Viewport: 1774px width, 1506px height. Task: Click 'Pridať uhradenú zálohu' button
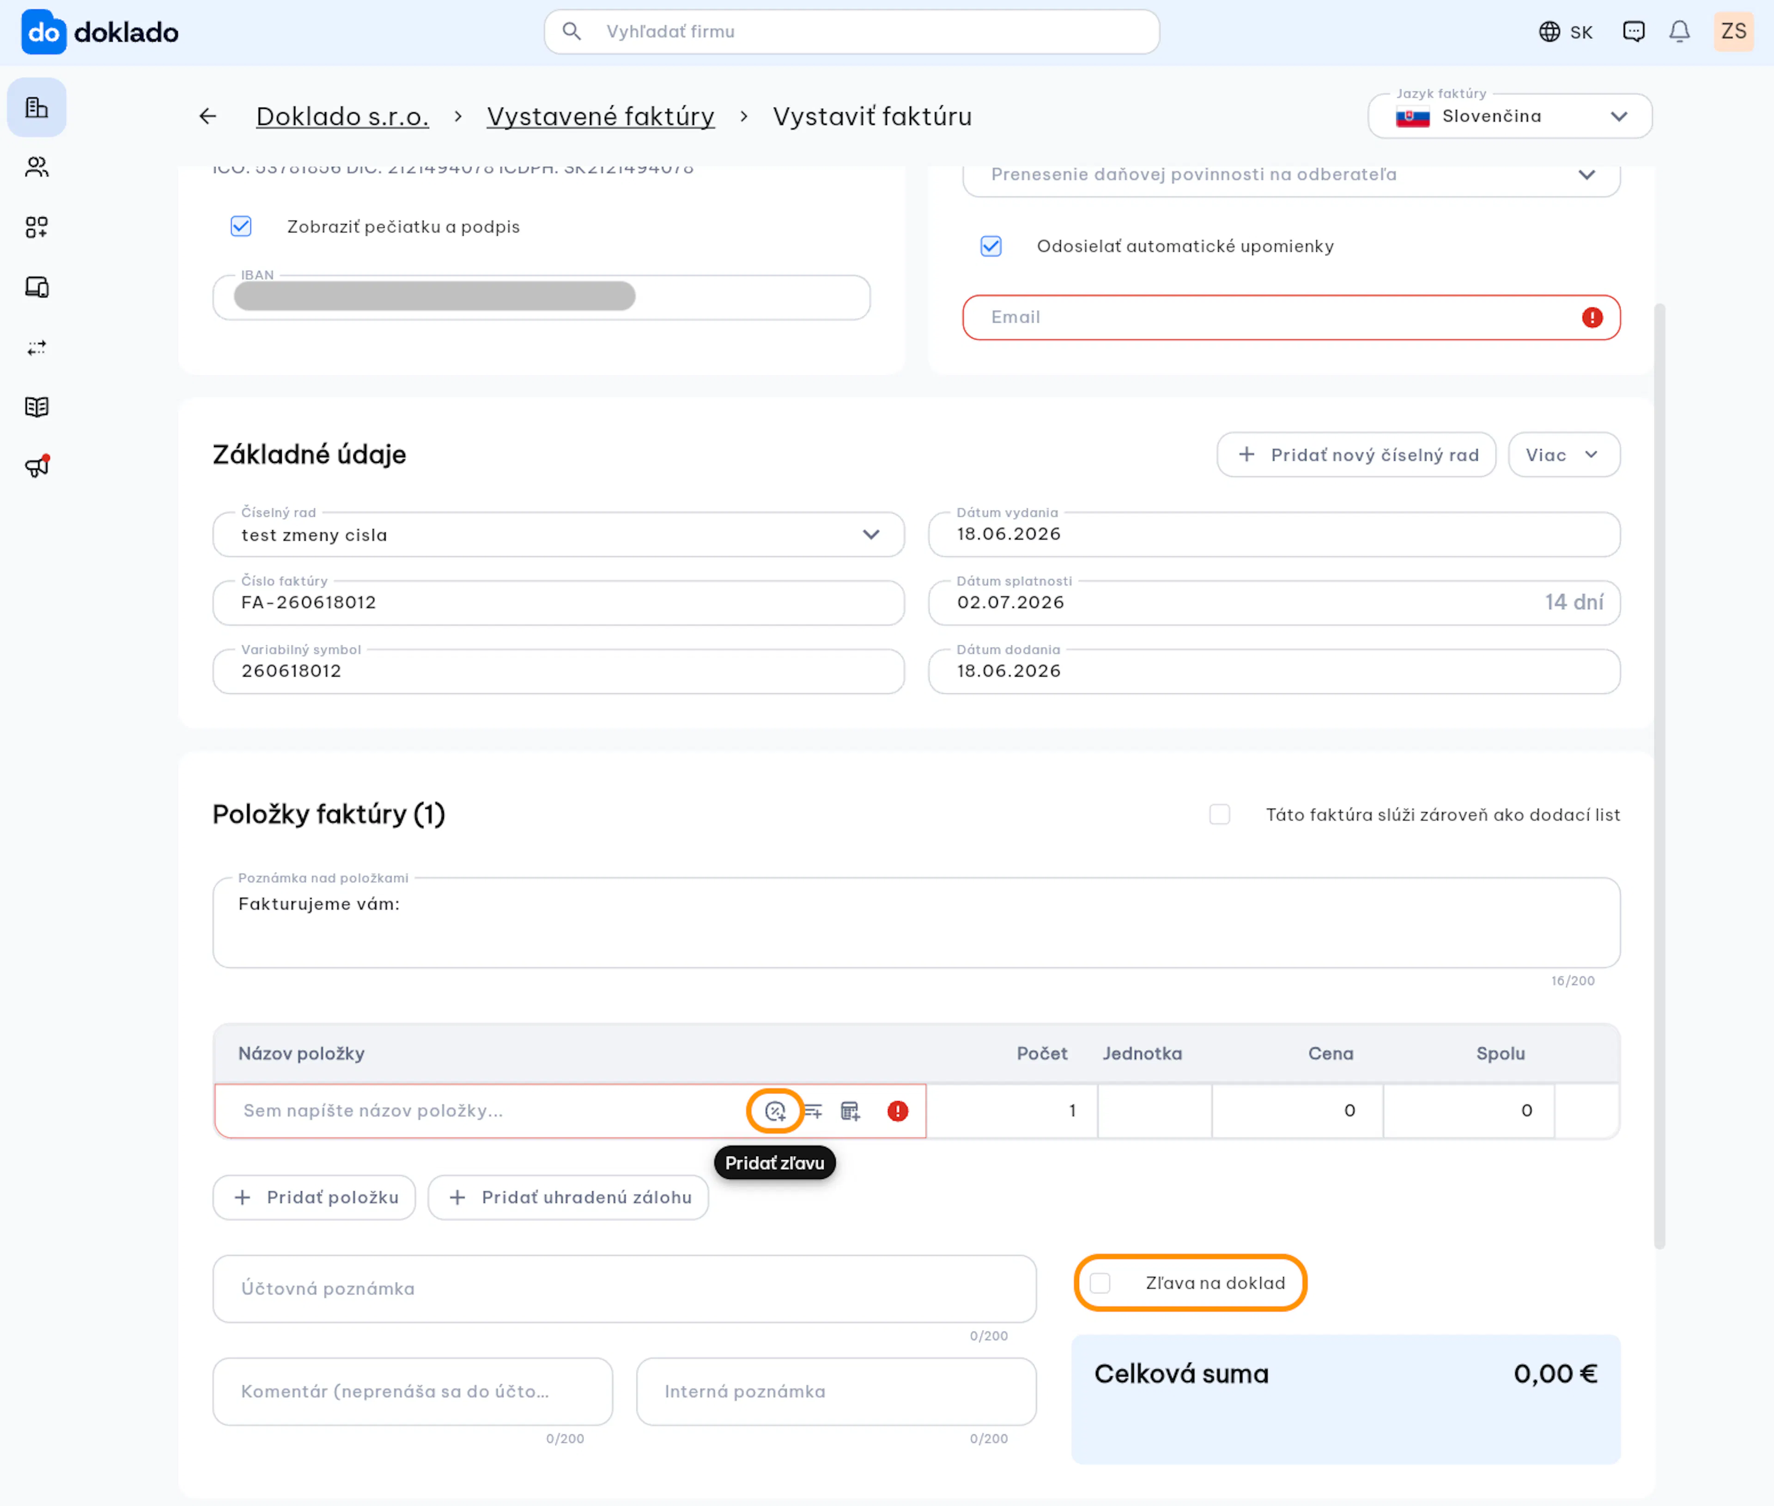pyautogui.click(x=568, y=1197)
